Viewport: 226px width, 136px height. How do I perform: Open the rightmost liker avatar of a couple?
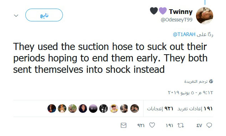[x=135, y=109]
